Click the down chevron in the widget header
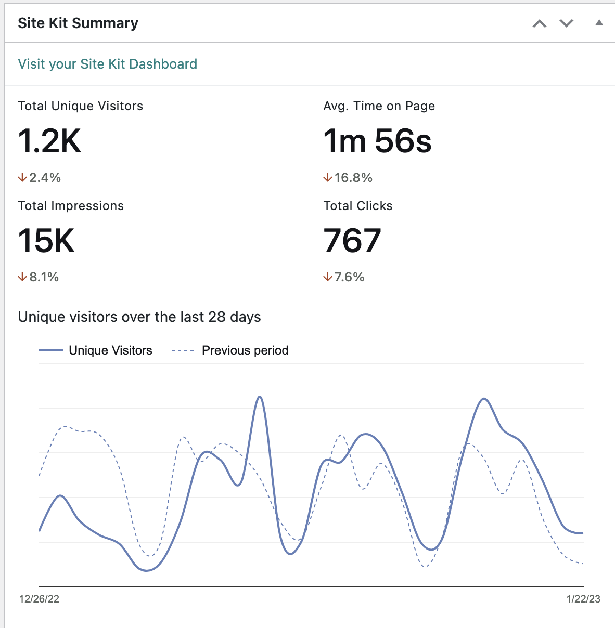 (x=566, y=23)
